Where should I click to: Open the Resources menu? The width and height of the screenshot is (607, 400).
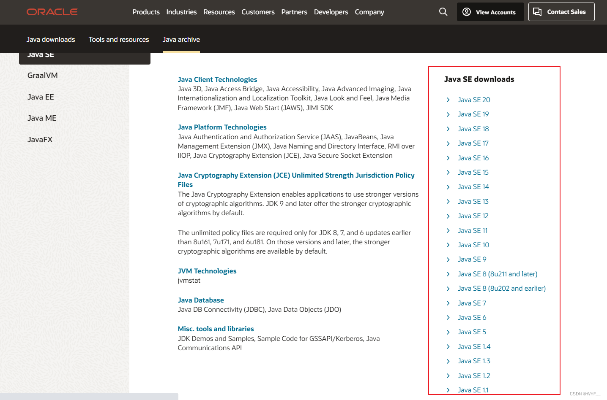pos(219,12)
